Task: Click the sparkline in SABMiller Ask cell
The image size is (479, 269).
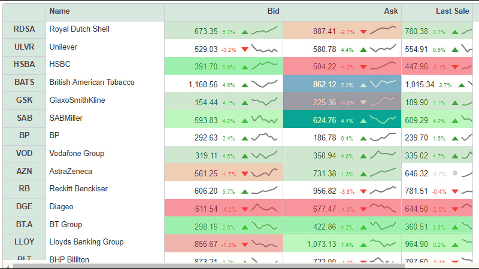Action: click(x=383, y=120)
